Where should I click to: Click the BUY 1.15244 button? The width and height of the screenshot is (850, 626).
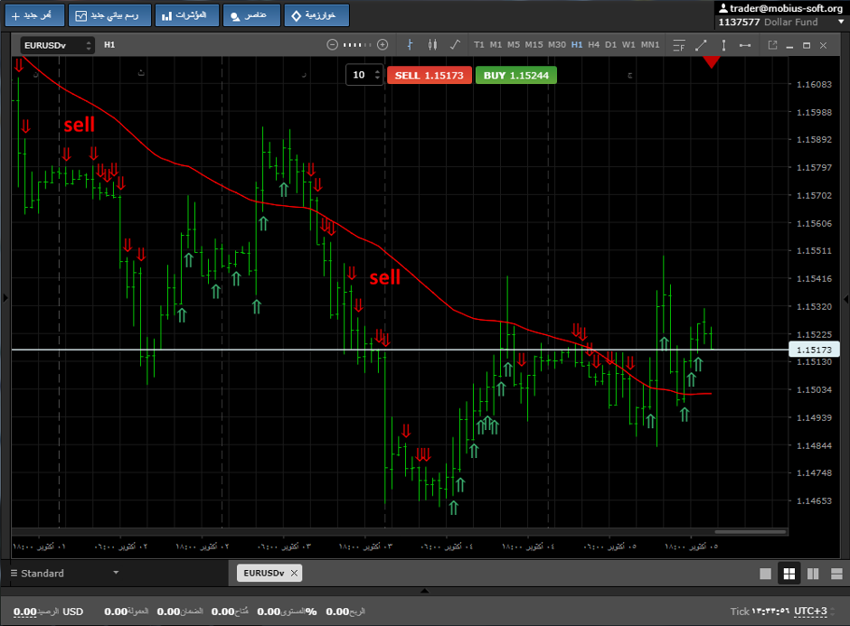tap(516, 75)
